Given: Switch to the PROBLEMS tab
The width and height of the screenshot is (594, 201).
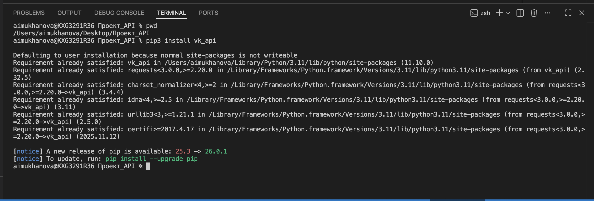Looking at the screenshot, I should click(x=29, y=13).
